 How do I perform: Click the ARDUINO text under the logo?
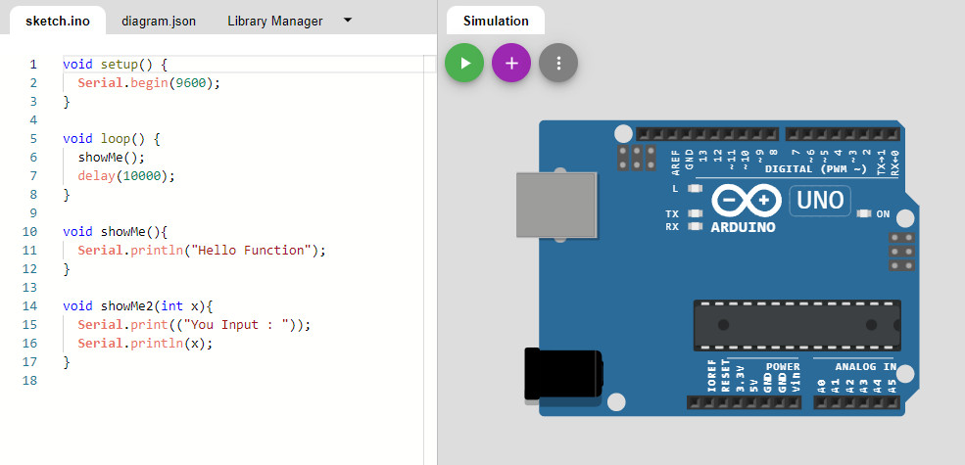pos(744,227)
